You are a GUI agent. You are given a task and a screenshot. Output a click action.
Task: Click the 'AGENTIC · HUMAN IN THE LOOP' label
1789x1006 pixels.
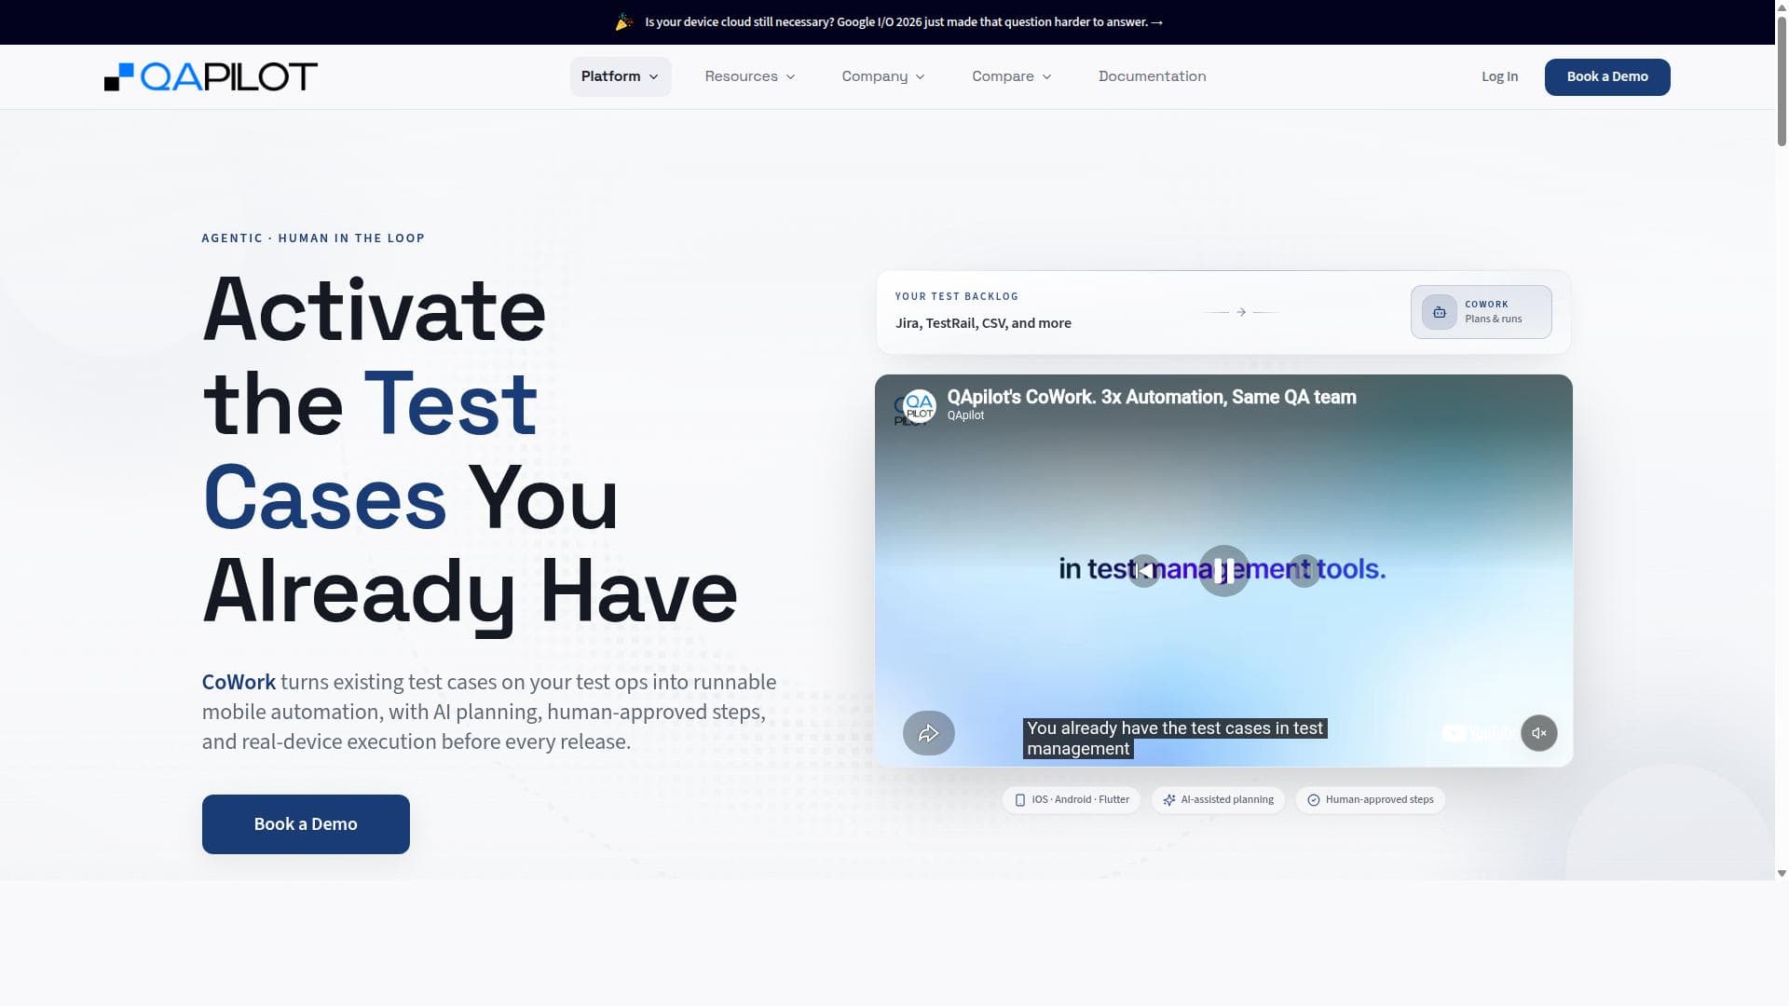pyautogui.click(x=313, y=238)
